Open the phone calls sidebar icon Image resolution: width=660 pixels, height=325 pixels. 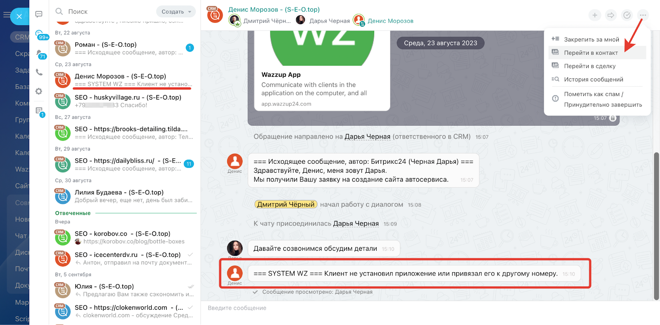point(39,72)
